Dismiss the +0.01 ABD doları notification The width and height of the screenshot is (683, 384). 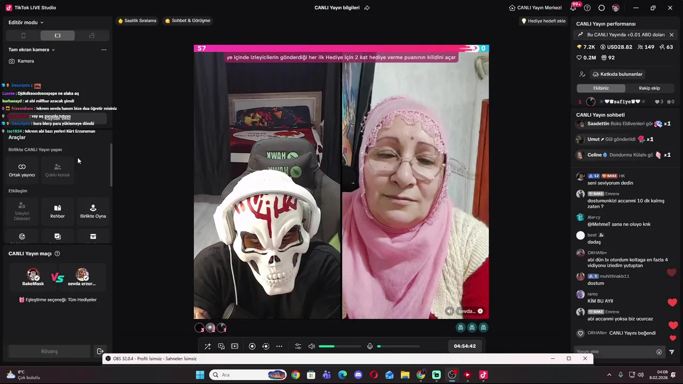pos(671,35)
